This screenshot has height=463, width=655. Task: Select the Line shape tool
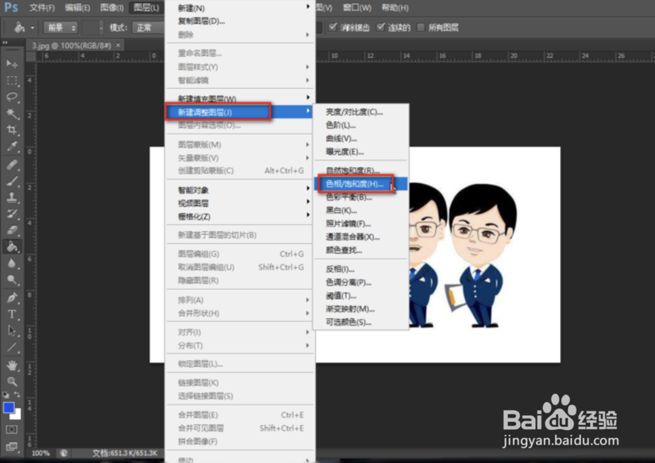point(12,347)
